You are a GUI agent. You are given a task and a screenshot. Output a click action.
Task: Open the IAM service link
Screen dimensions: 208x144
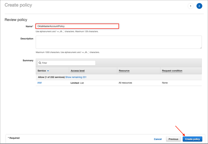click(x=39, y=83)
